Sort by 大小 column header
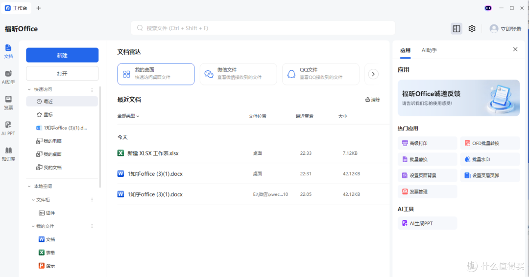 click(x=342, y=116)
